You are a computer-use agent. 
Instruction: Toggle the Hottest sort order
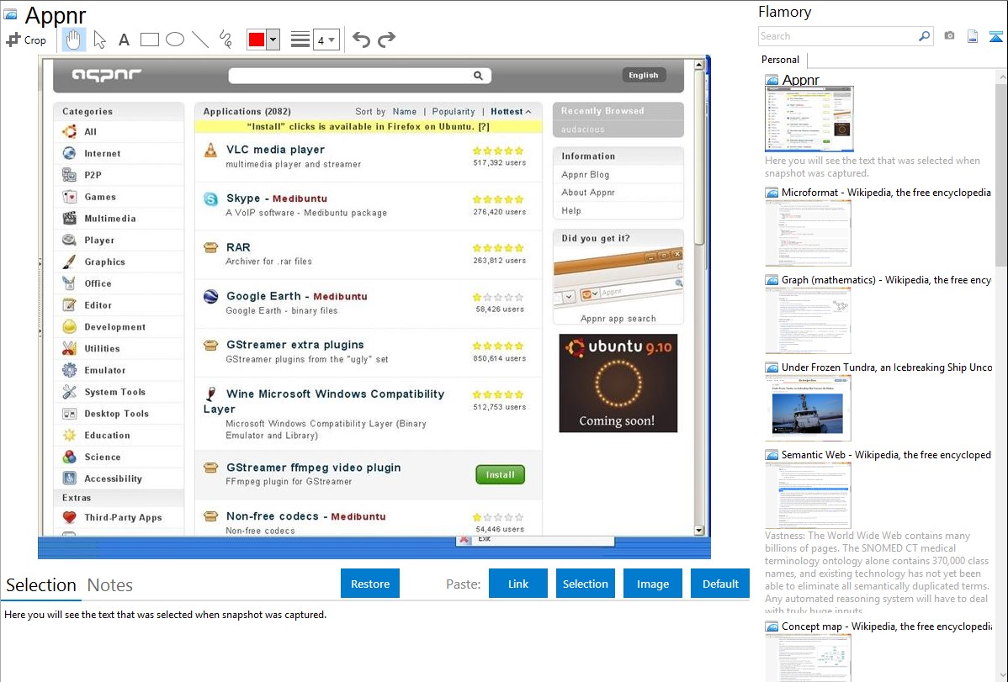pyautogui.click(x=511, y=111)
